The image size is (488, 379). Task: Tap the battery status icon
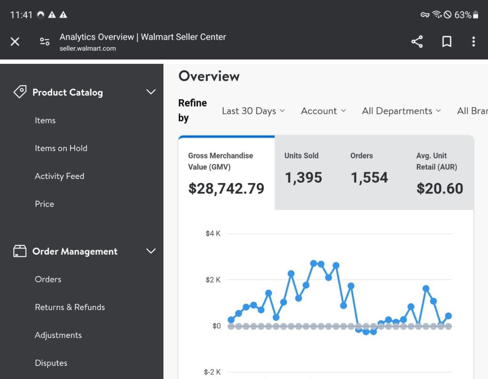476,15
